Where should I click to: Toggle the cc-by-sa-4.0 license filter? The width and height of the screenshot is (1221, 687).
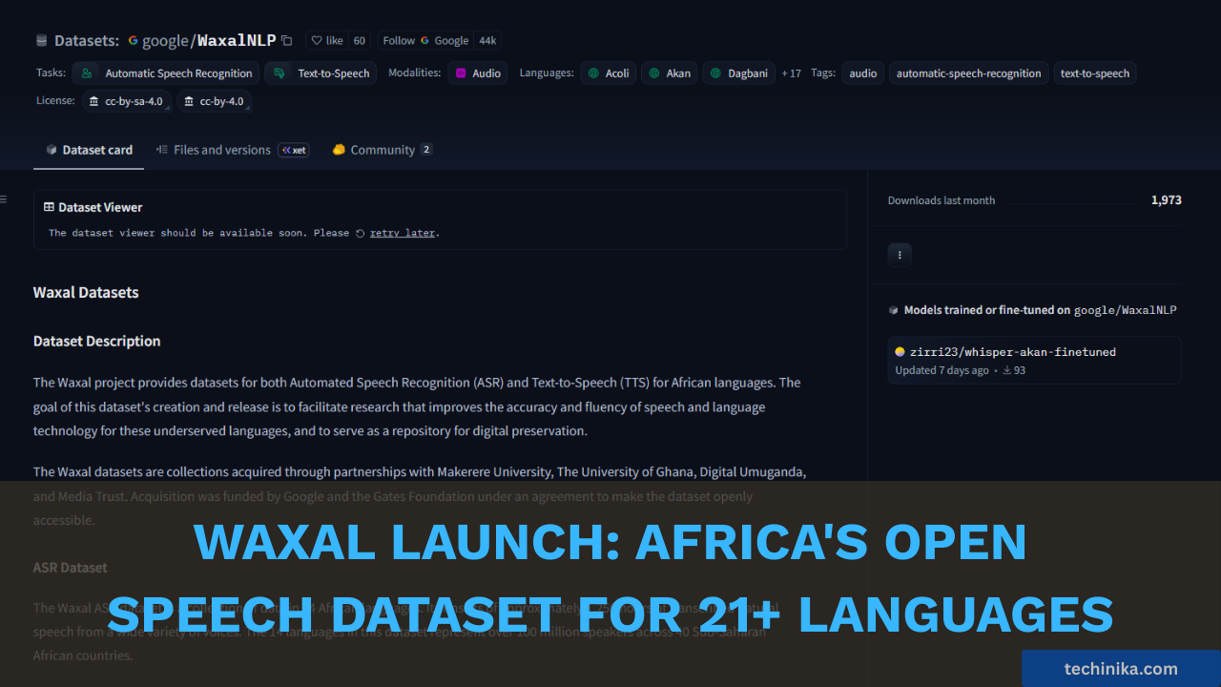pos(127,100)
